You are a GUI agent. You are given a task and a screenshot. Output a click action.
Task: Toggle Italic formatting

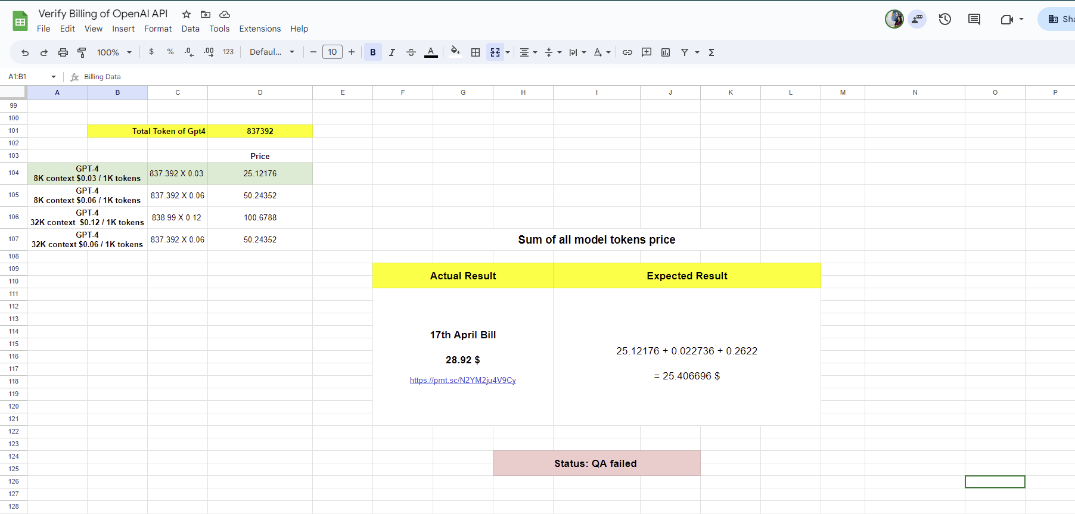click(392, 52)
